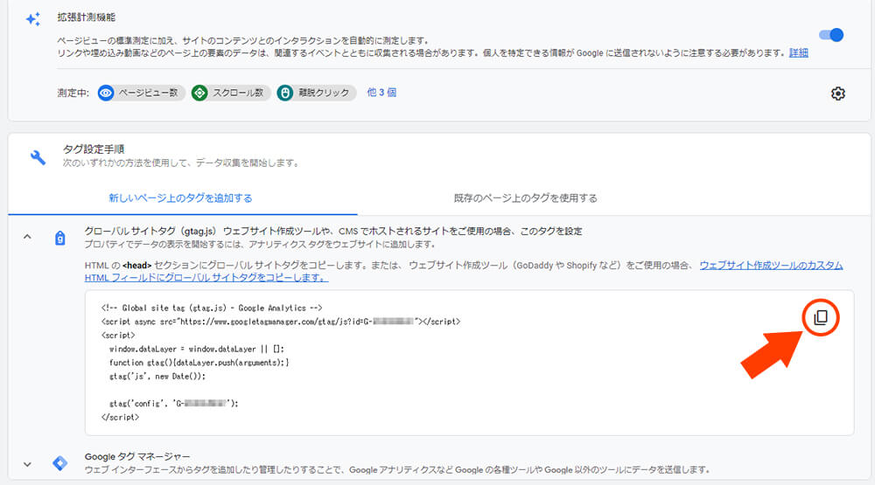Click the gtag('js', new Date()) line
875x485 pixels.
point(157,377)
